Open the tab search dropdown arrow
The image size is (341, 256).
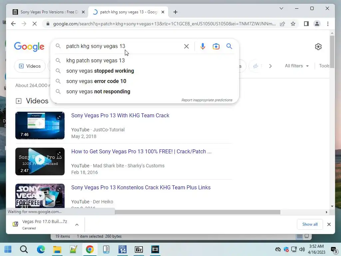pos(281,8)
